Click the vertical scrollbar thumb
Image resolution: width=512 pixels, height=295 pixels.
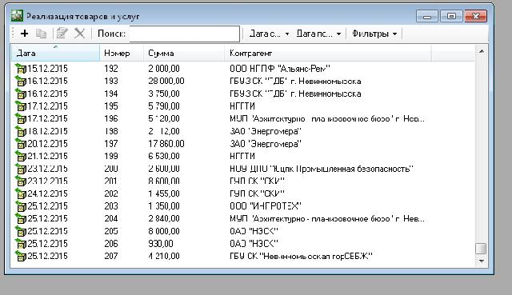(481, 249)
